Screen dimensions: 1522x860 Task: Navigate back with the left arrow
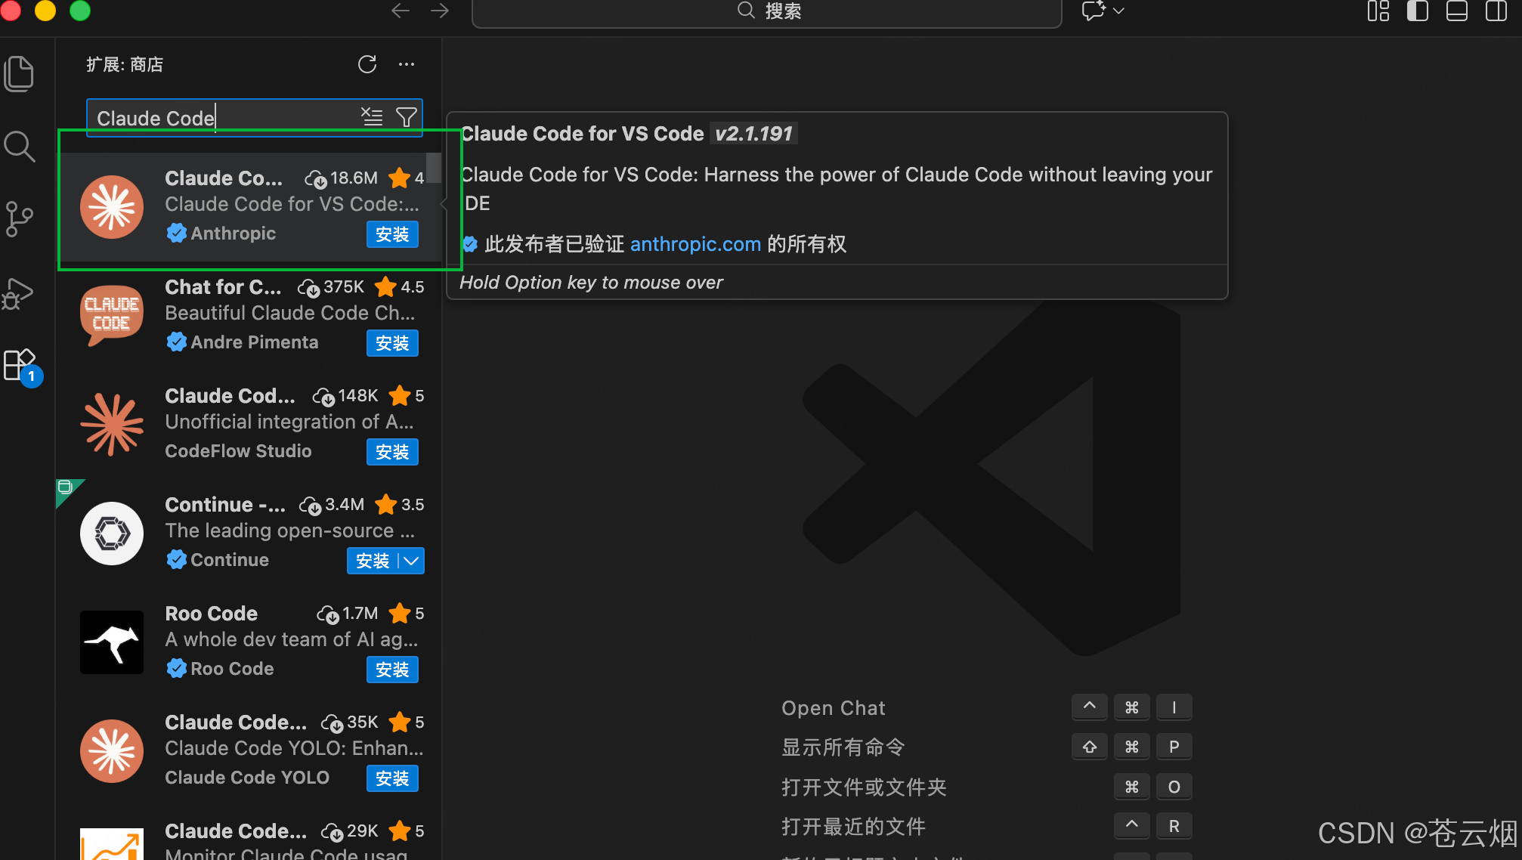click(x=401, y=11)
